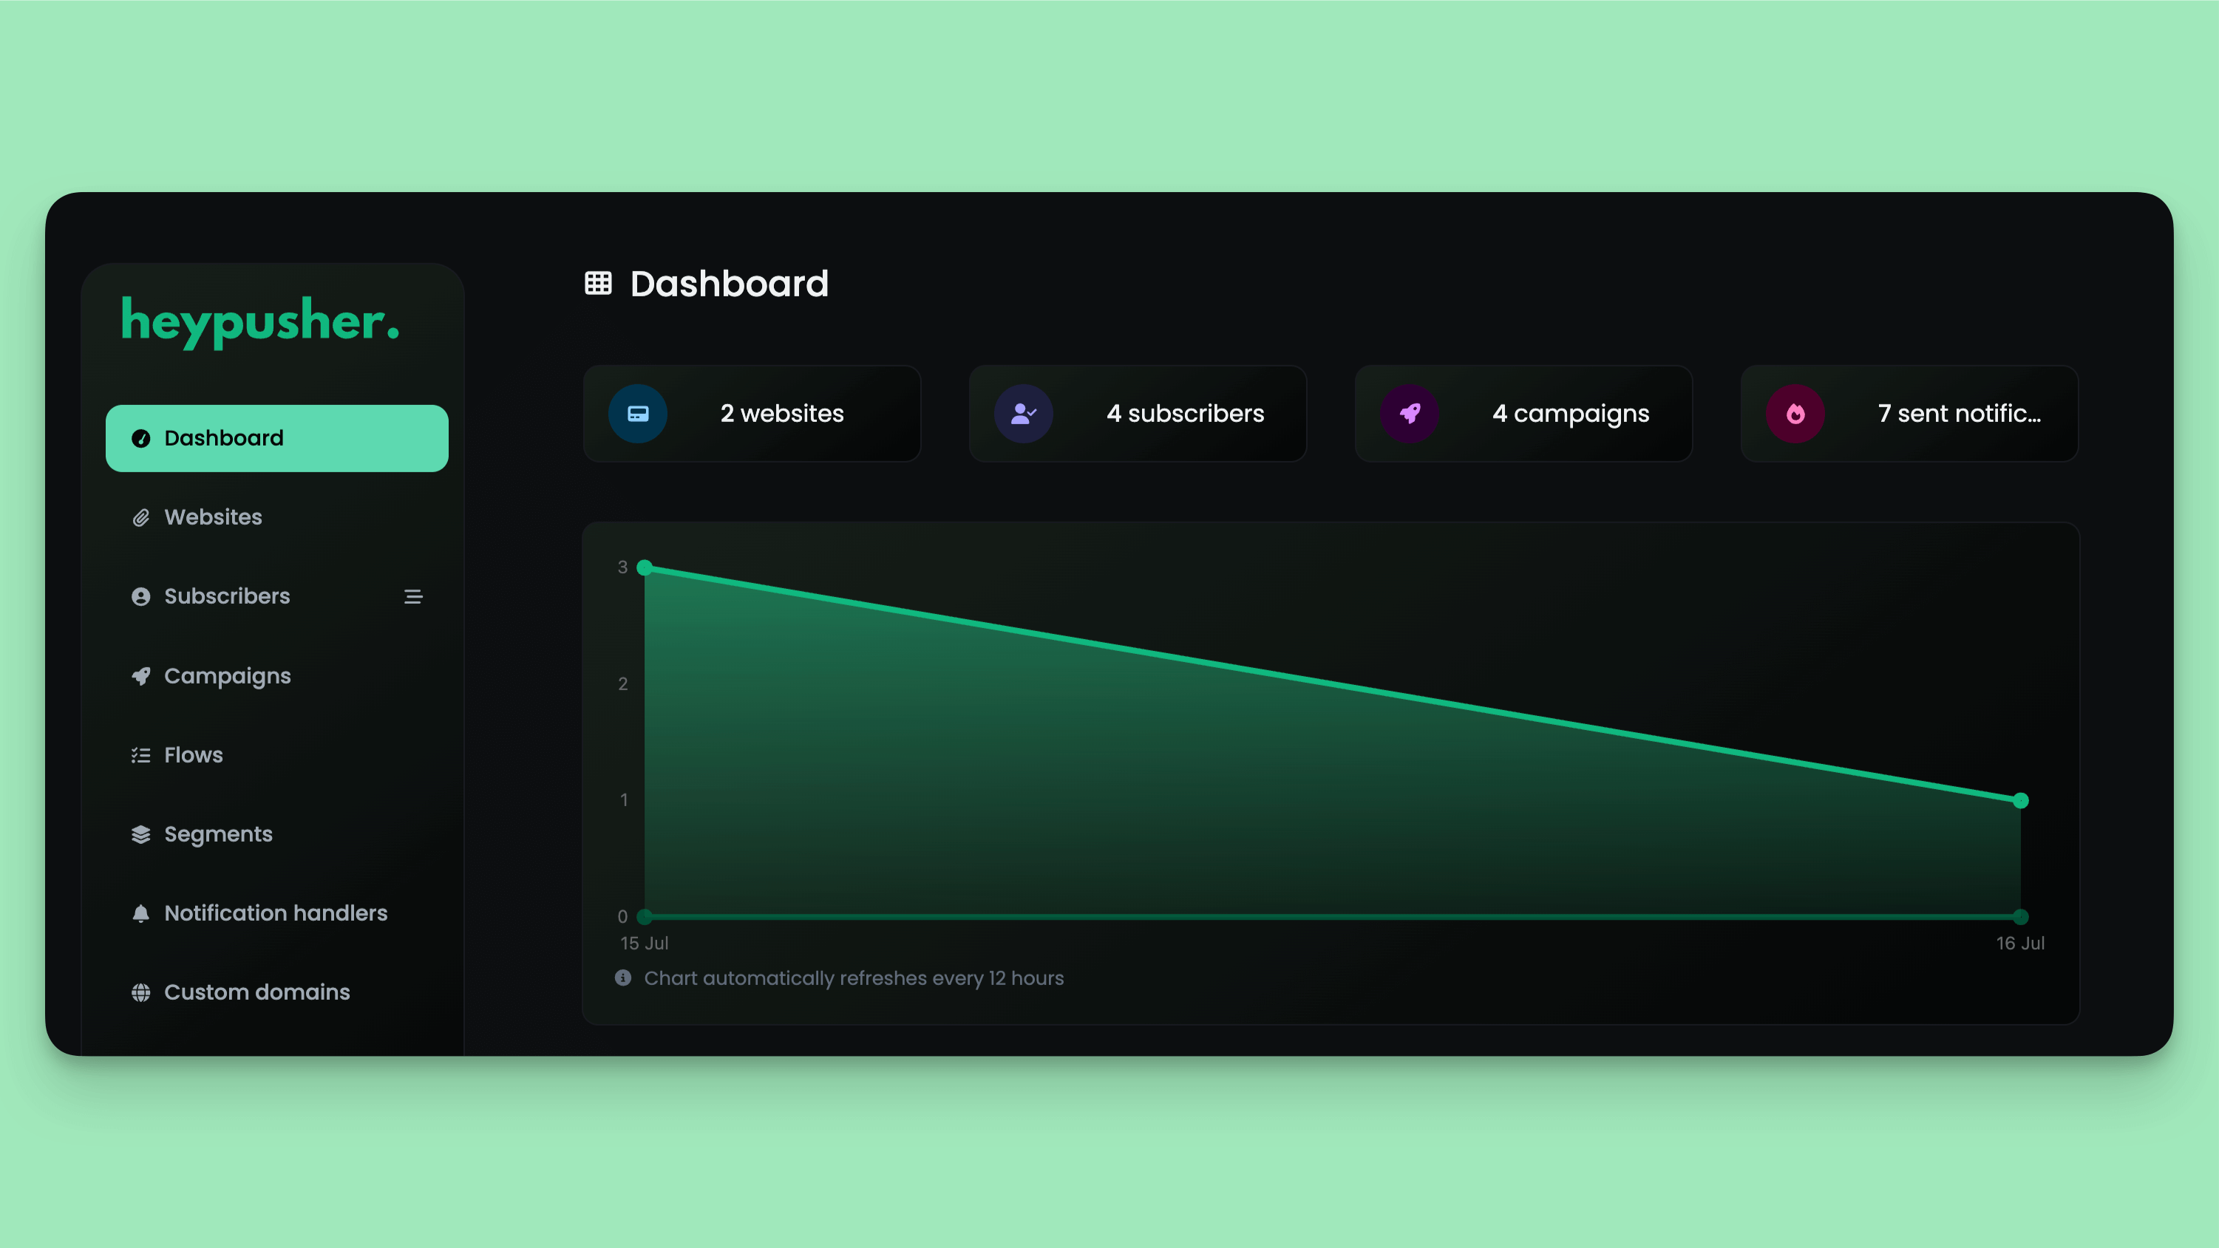
Task: Open the Subscribers section
Action: pyautogui.click(x=225, y=596)
